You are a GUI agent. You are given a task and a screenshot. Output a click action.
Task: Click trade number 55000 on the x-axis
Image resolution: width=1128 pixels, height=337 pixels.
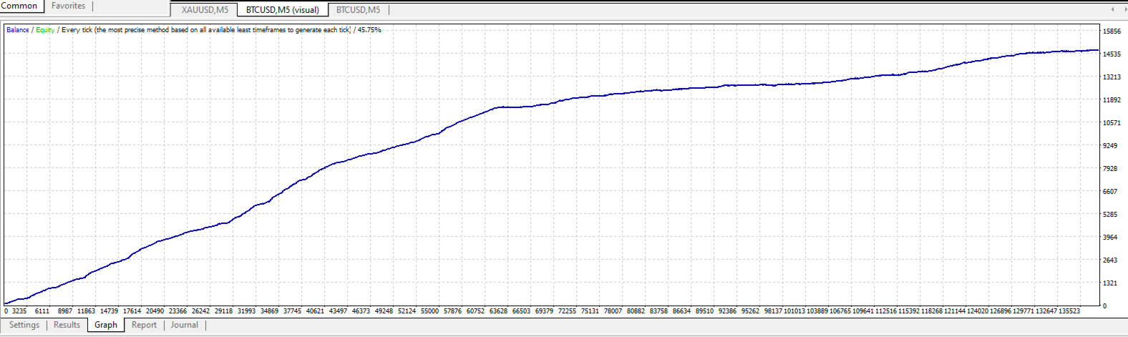tap(429, 311)
